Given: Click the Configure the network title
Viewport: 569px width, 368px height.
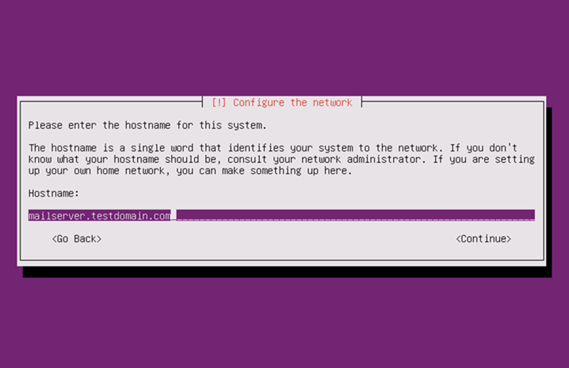Looking at the screenshot, I should click(x=292, y=103).
